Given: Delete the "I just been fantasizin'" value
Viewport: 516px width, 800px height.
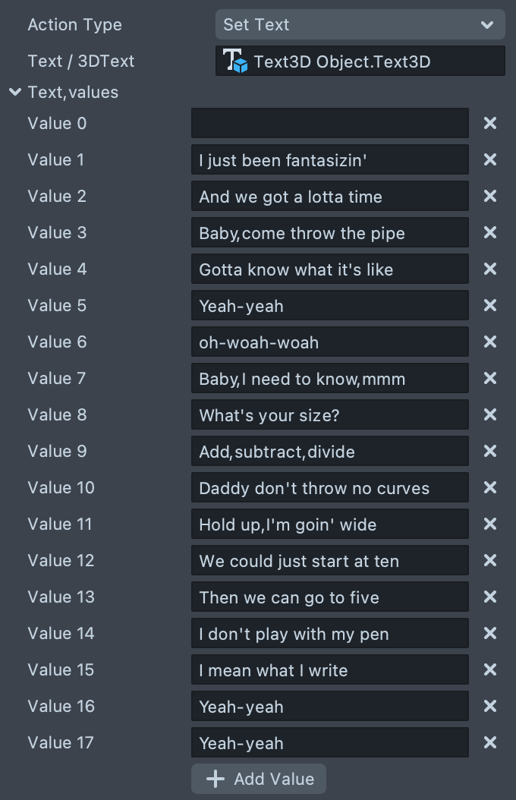Looking at the screenshot, I should [490, 159].
